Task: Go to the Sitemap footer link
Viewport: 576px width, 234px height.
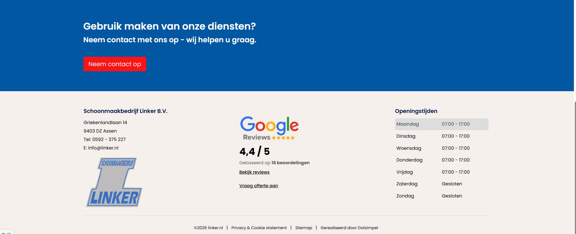Action: 303,228
